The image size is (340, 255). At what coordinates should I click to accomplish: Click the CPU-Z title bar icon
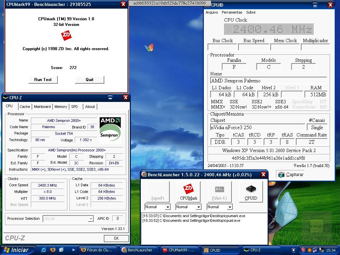point(5,98)
